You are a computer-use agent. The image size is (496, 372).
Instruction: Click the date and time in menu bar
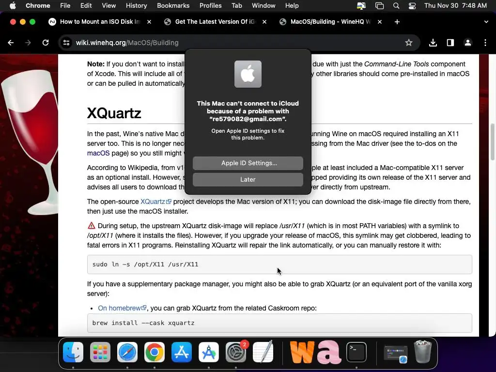pos(455,5)
